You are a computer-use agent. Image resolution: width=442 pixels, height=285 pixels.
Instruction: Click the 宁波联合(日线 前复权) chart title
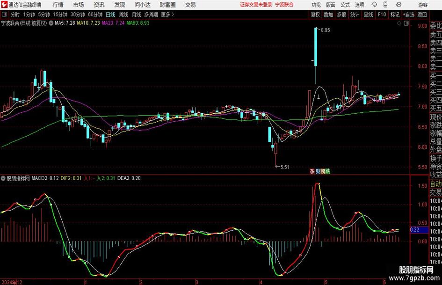coord(24,23)
